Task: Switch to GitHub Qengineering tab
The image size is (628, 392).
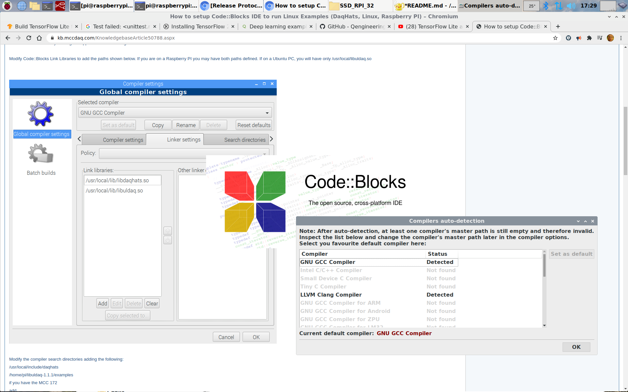Action: 356,26
